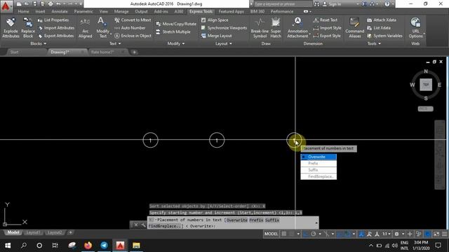The width and height of the screenshot is (449, 252).
Task: Switch to the Parametric ribbon tab
Action: (83, 11)
